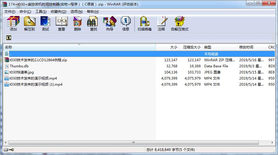Click the 测试 (Test) toolbar icon

click(46, 21)
